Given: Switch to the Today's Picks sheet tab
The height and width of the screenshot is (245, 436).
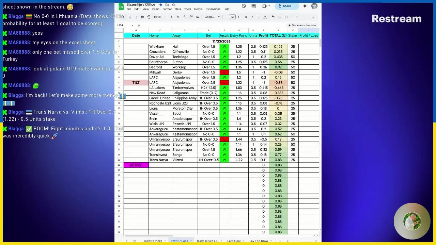Looking at the screenshot, I should (x=153, y=241).
